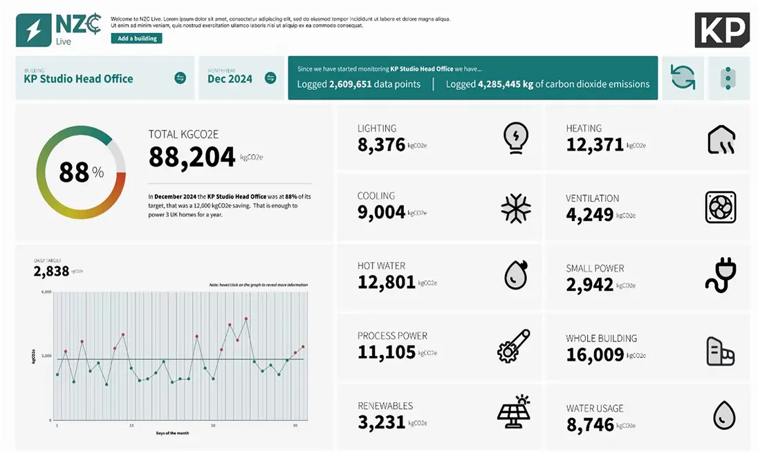Click the Process Power gear icon
The image size is (758, 454).
coord(513,346)
